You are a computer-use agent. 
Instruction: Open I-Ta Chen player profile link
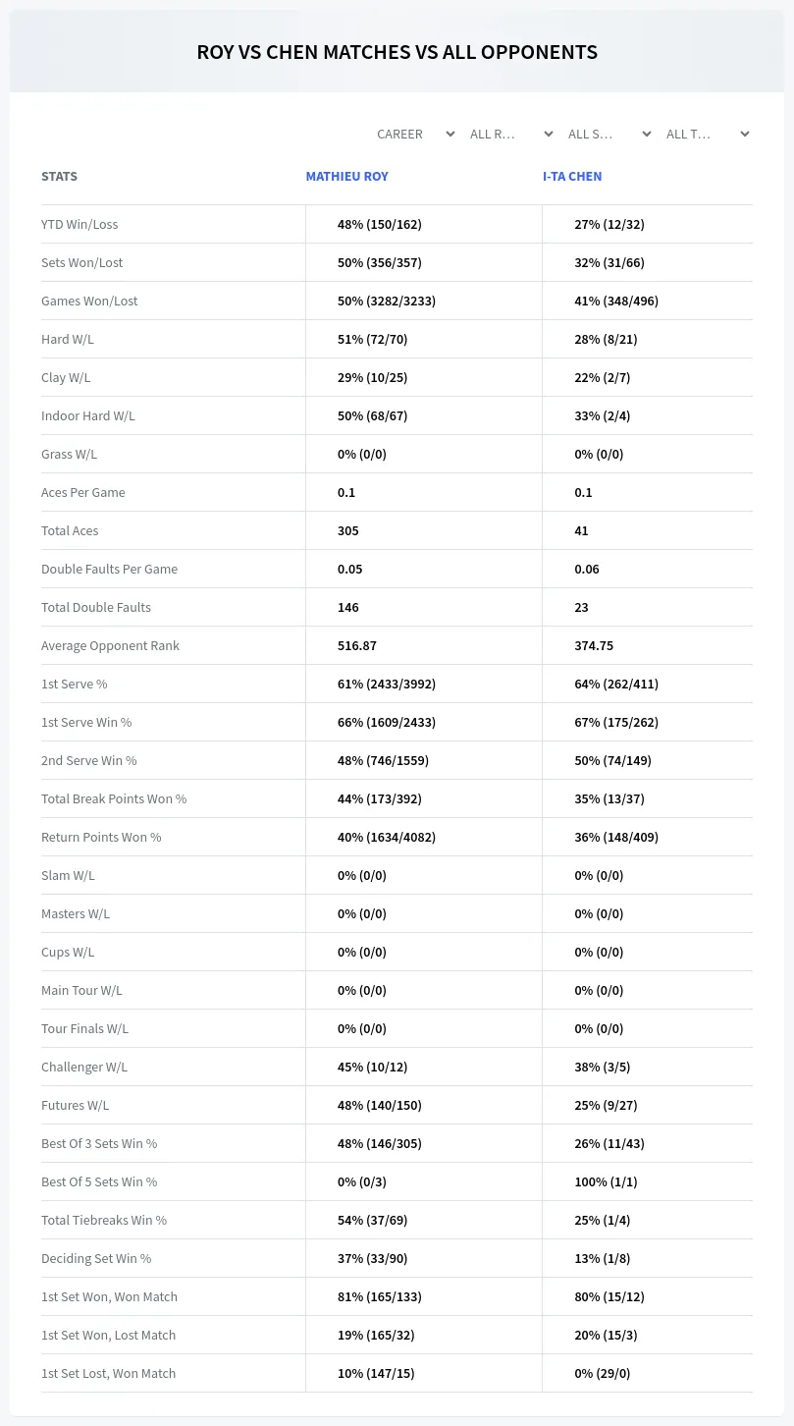click(x=572, y=177)
